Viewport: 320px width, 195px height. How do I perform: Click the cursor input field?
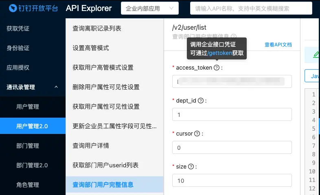[x=232, y=147]
